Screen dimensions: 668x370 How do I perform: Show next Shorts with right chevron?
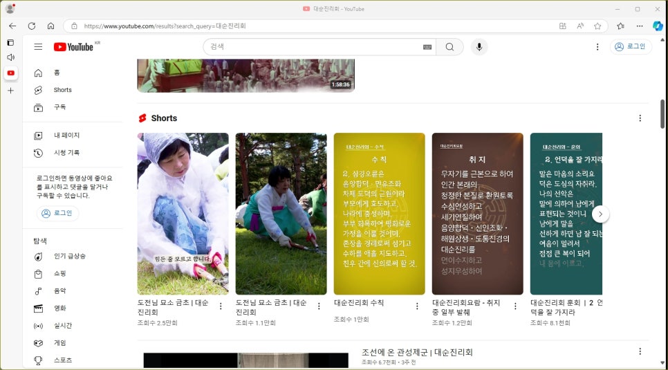(x=600, y=214)
